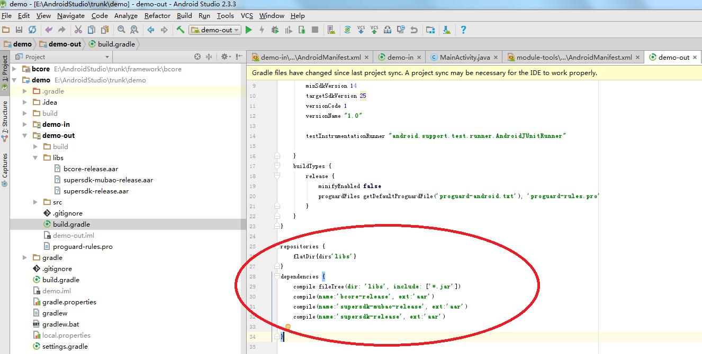The height and width of the screenshot is (354, 702).
Task: Click the yellow intention lightbulb in editor
Action: 287,328
